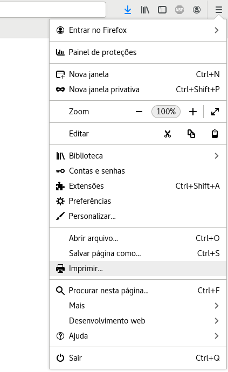Toggle the sidebar view icon in toolbar
This screenshot has width=228, height=372.
[162, 10]
